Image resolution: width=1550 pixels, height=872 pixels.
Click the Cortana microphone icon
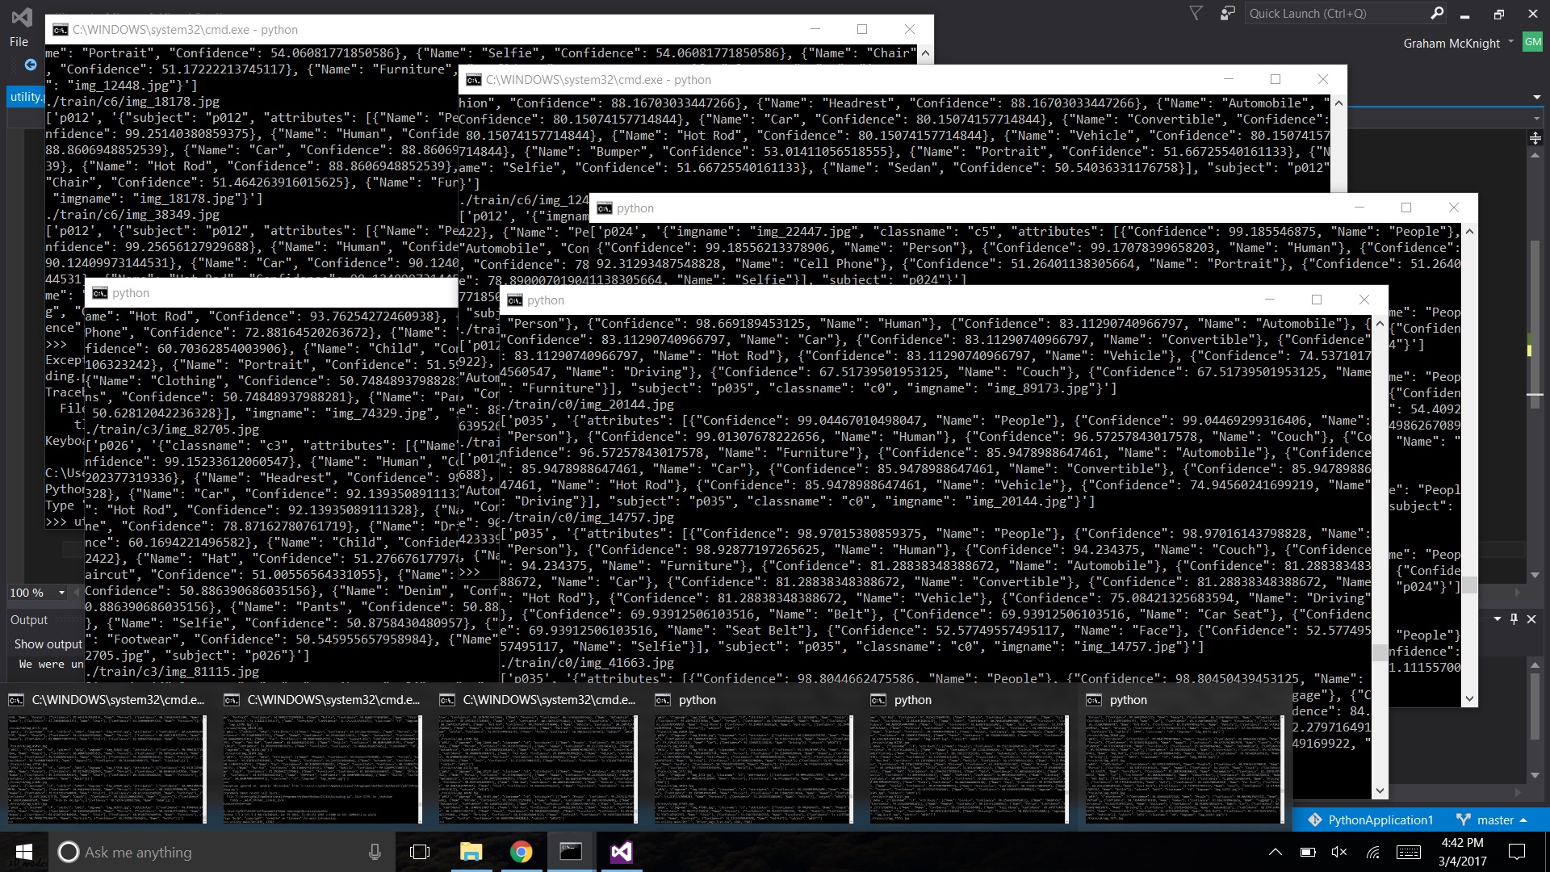click(375, 852)
